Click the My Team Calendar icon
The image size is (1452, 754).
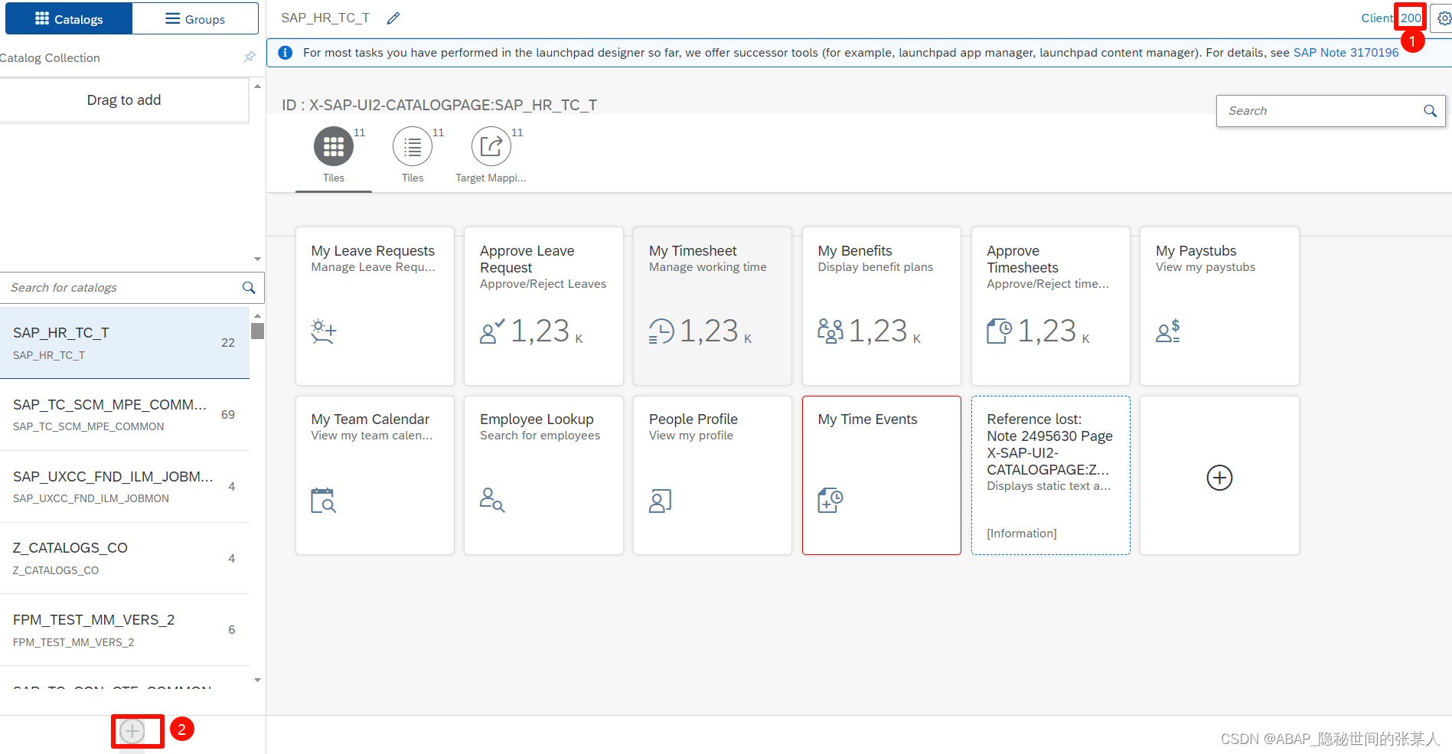click(323, 500)
